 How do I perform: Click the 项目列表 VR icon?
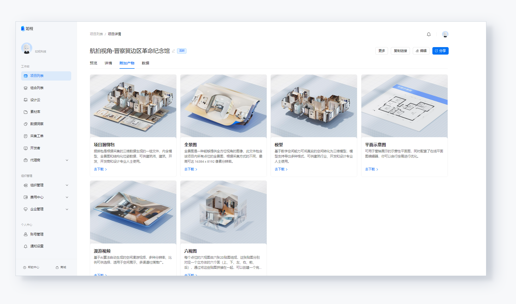click(x=26, y=76)
